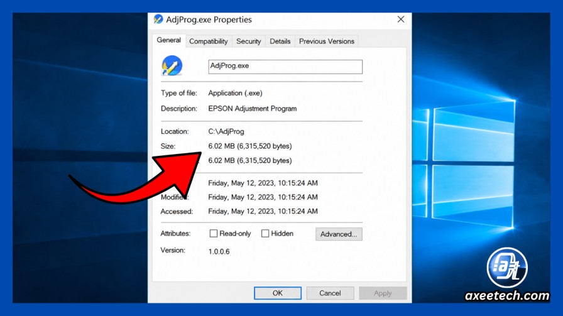Click the Accessed date value
This screenshot has width=563, height=316.
(x=263, y=211)
